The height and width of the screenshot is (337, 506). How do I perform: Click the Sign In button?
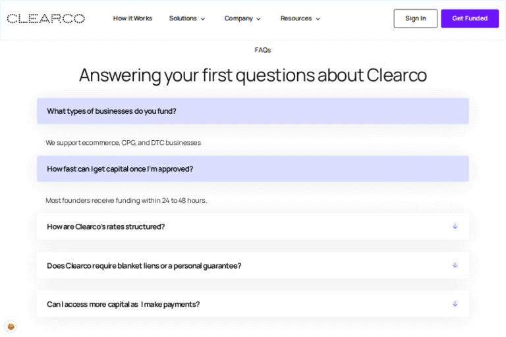click(415, 18)
